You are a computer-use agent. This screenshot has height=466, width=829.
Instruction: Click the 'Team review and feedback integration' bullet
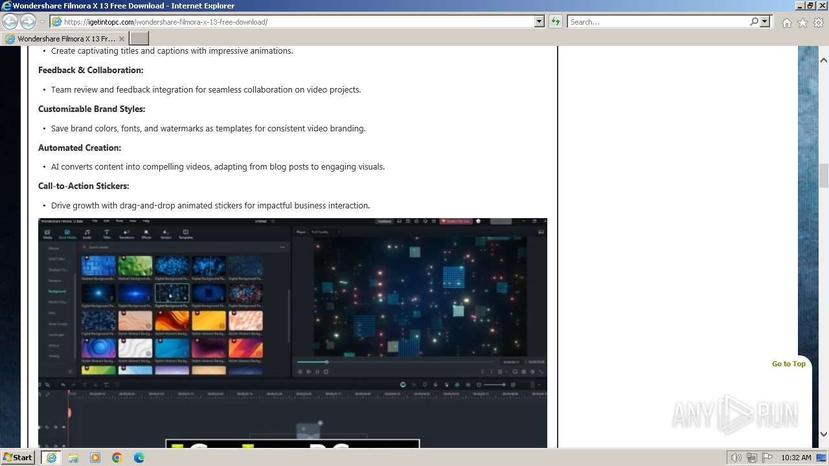click(x=206, y=89)
